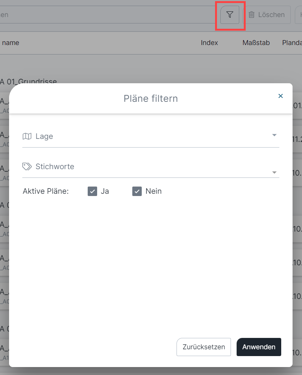Apply filters with Anwenden button
This screenshot has height=375, width=302.
click(x=259, y=347)
